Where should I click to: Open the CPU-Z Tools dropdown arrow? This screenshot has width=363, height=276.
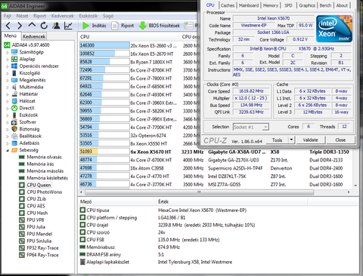point(291,140)
